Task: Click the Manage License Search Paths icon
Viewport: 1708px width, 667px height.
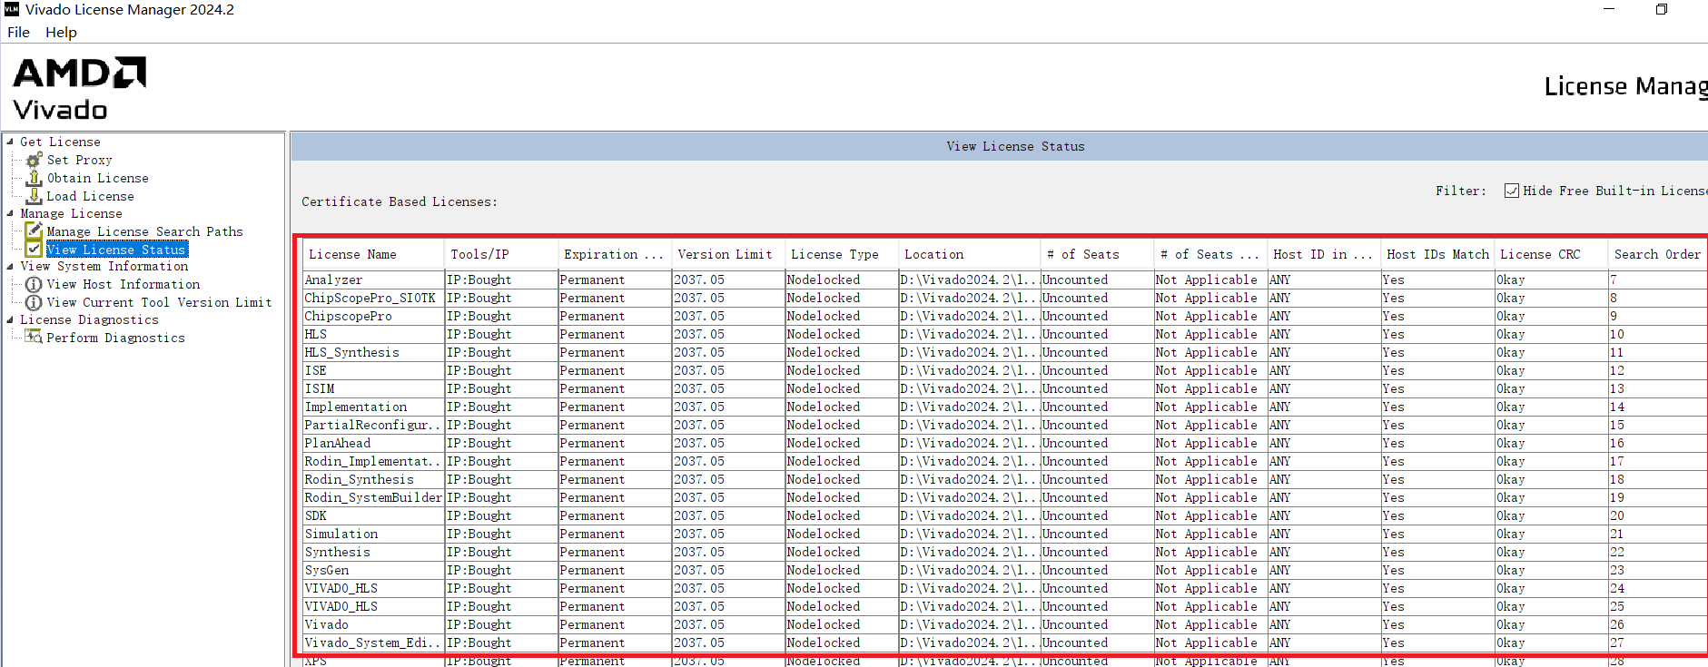Action: (x=34, y=231)
